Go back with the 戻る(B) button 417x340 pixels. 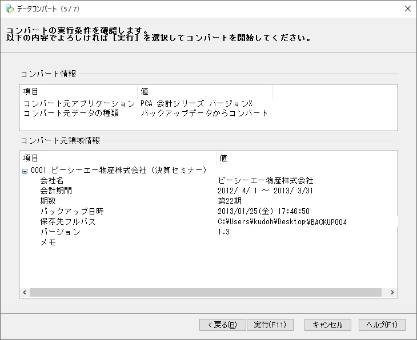point(223,325)
